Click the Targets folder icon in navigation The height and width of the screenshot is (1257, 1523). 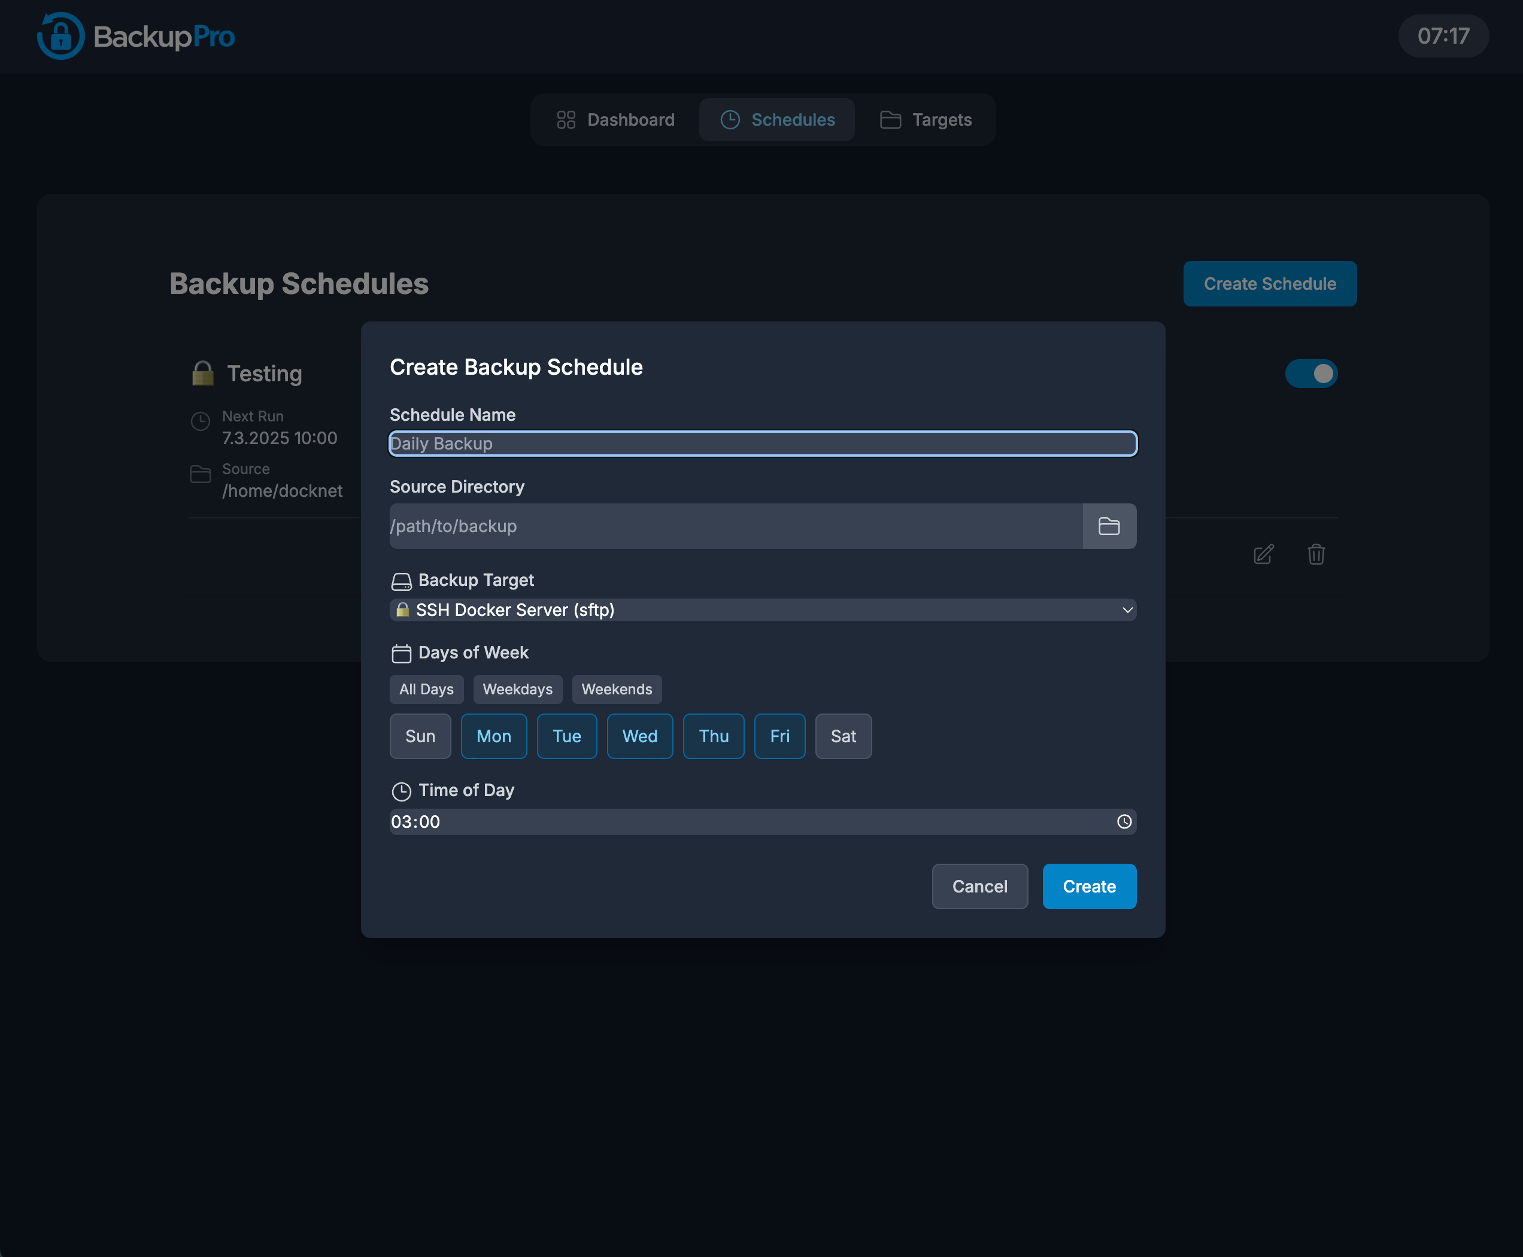[890, 120]
